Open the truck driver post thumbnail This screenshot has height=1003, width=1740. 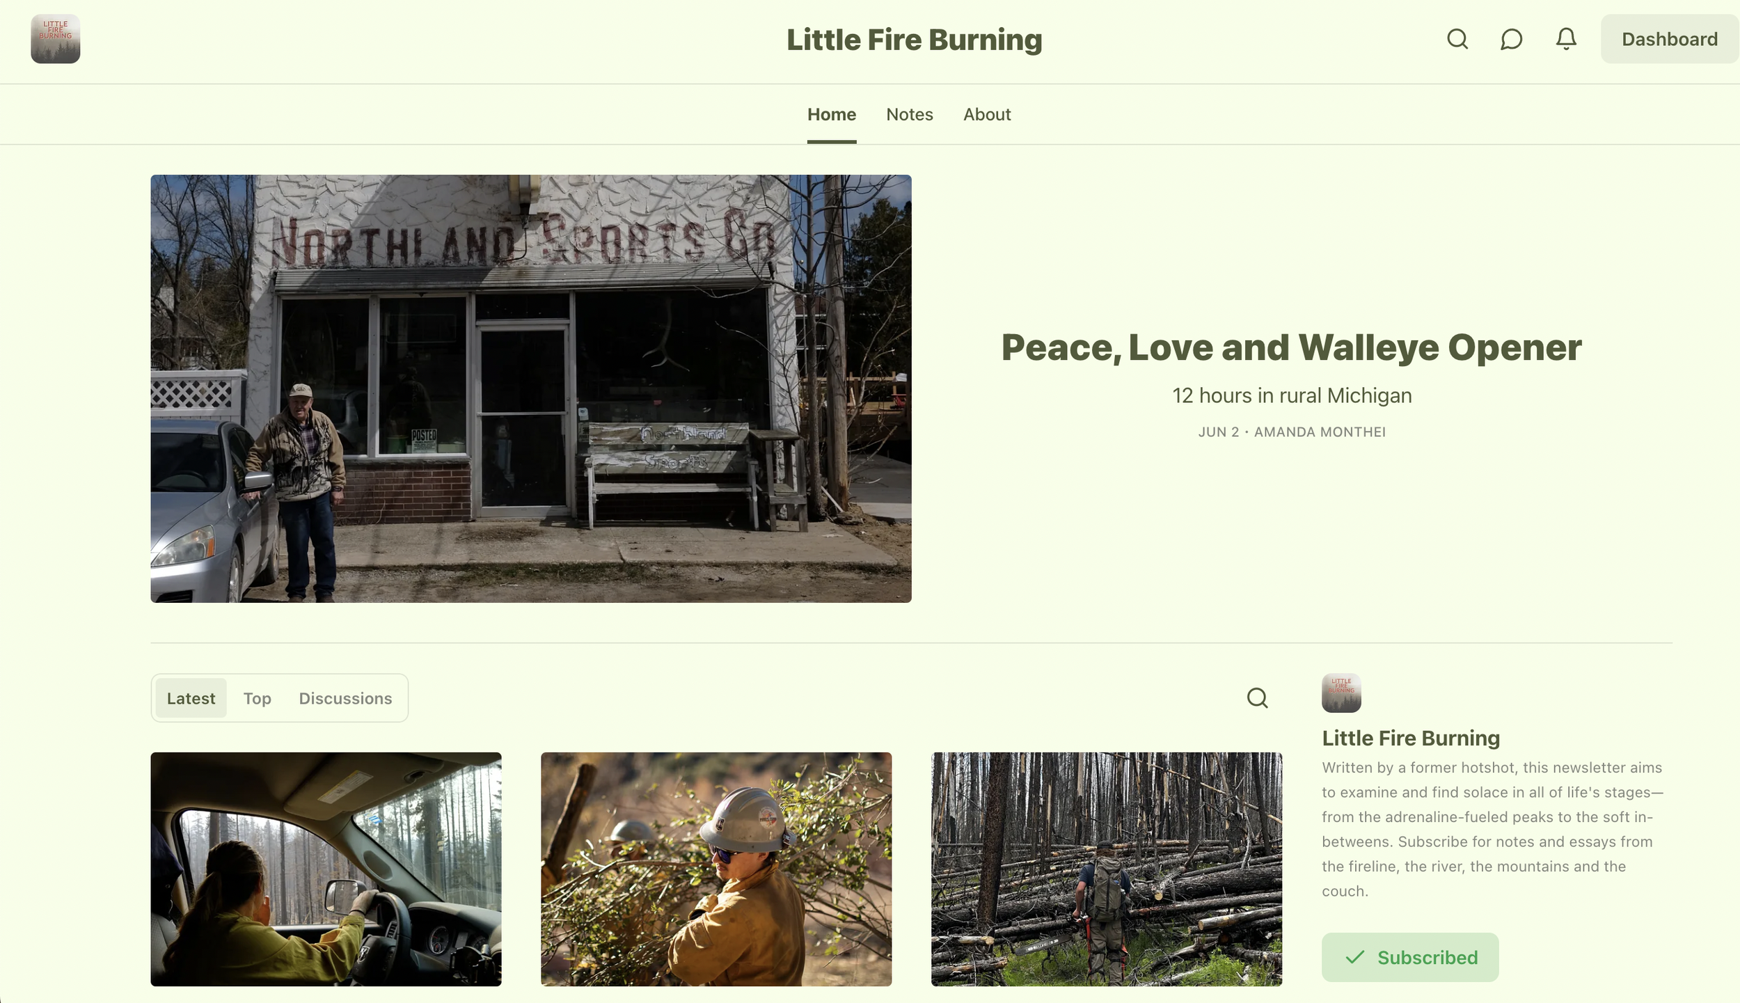coord(326,869)
